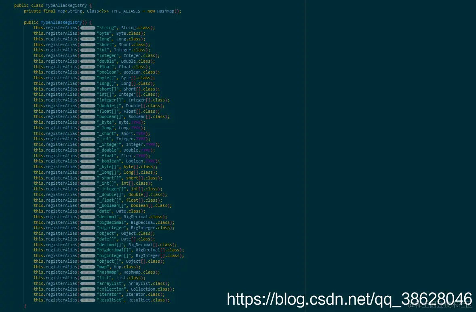Click the "arraylist" literal beside ArrayList.class

pos(110,284)
